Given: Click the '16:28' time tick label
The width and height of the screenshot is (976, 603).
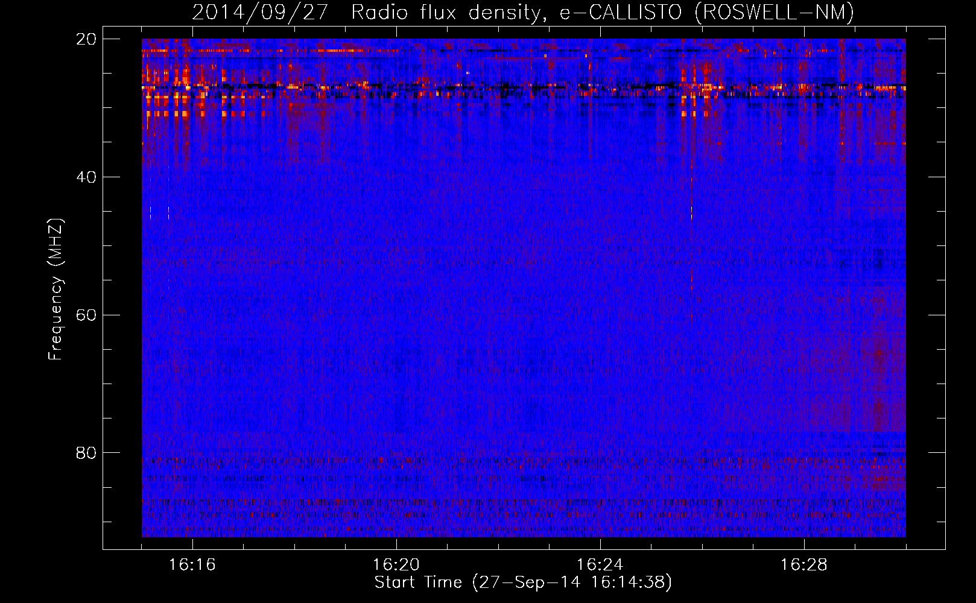Looking at the screenshot, I should (x=804, y=565).
